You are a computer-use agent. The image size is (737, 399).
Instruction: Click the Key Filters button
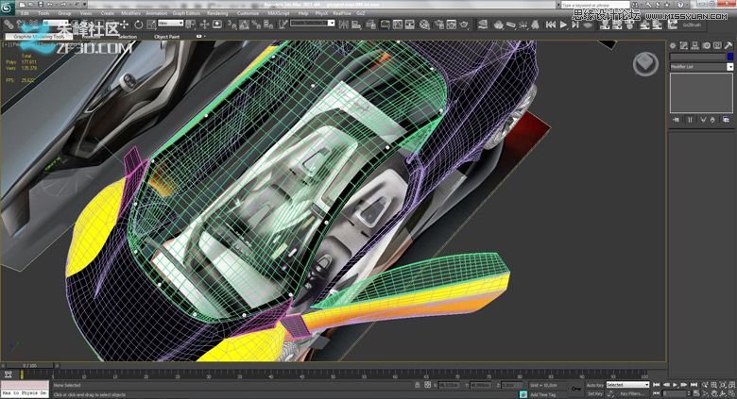630,393
